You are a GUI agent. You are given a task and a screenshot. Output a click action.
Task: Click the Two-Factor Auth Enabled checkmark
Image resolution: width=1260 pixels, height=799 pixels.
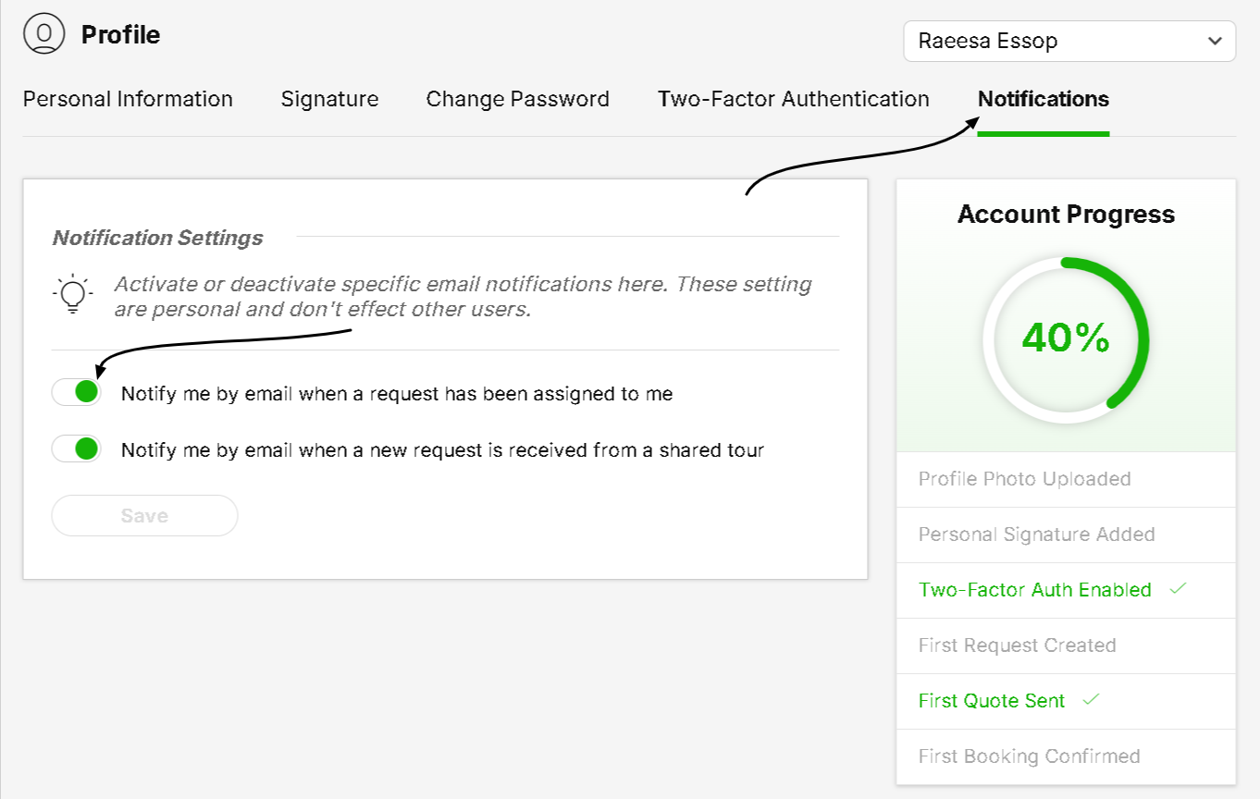tap(1178, 589)
